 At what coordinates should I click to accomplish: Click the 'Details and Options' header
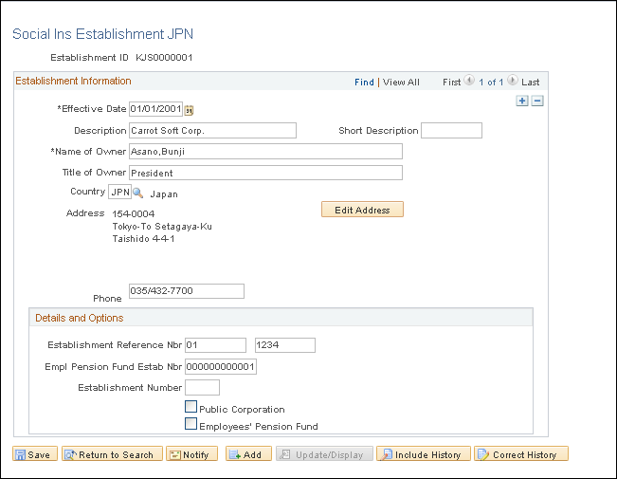[80, 318]
